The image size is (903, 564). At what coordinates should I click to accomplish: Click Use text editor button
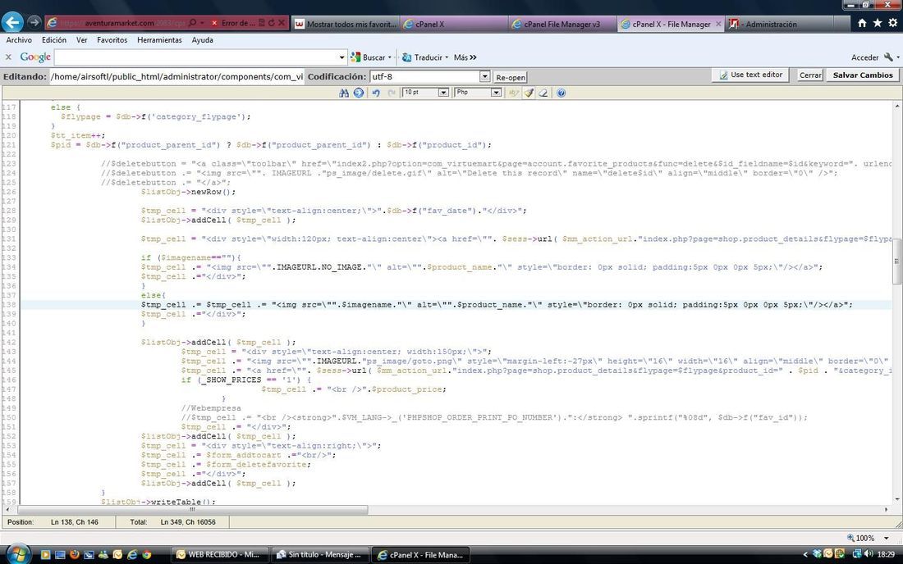750,75
